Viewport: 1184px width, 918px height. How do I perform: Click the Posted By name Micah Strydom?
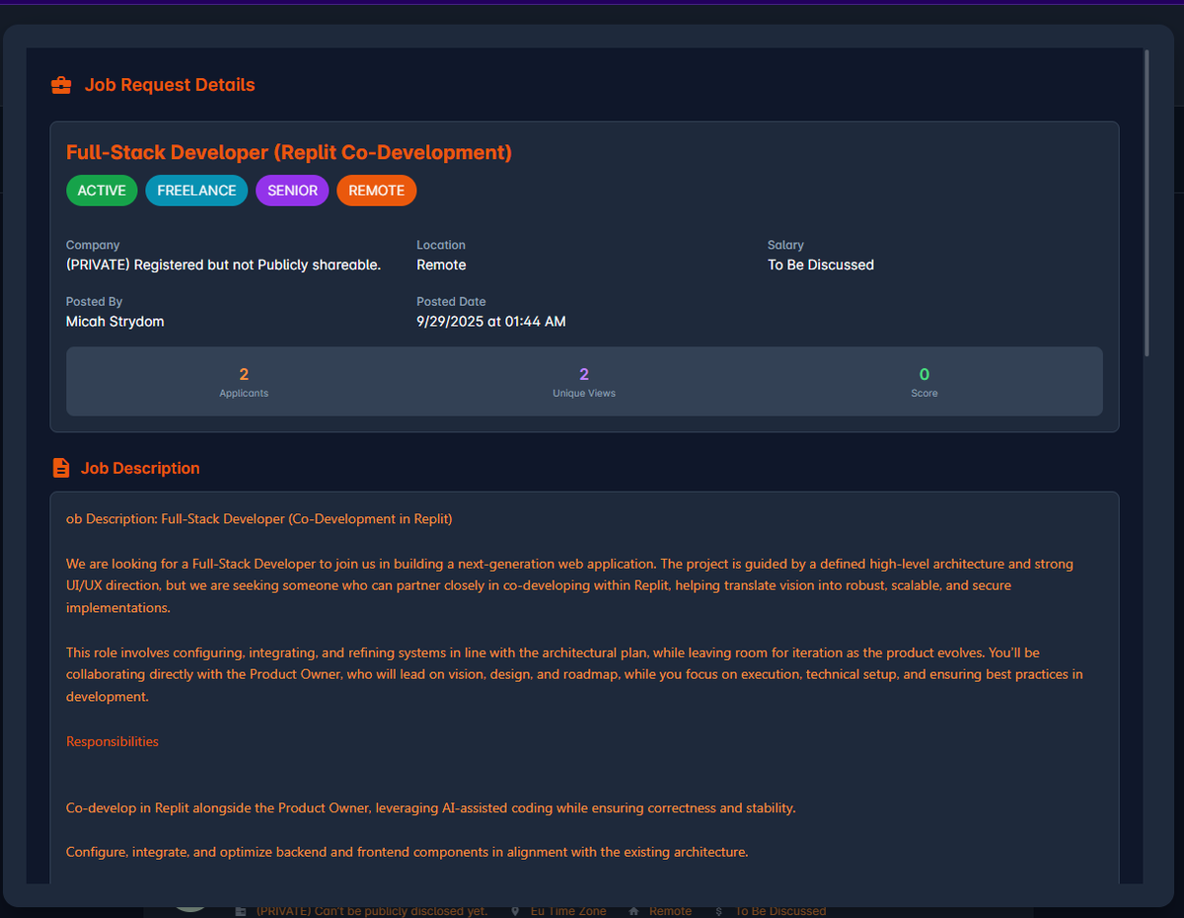114,321
